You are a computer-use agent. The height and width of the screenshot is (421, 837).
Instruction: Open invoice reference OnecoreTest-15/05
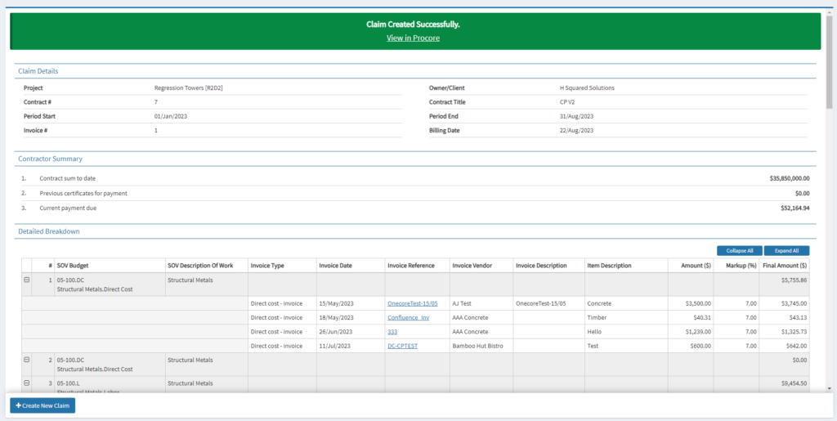[418, 303]
